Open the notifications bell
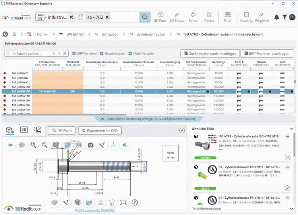Viewport: 298px width, 215px height. pyautogui.click(x=277, y=17)
